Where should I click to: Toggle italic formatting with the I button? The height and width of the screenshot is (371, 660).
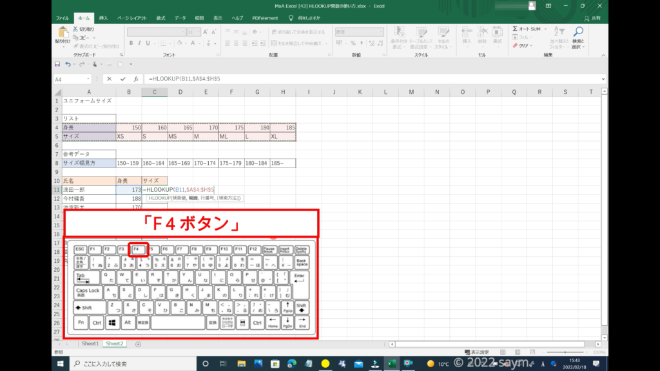point(139,43)
